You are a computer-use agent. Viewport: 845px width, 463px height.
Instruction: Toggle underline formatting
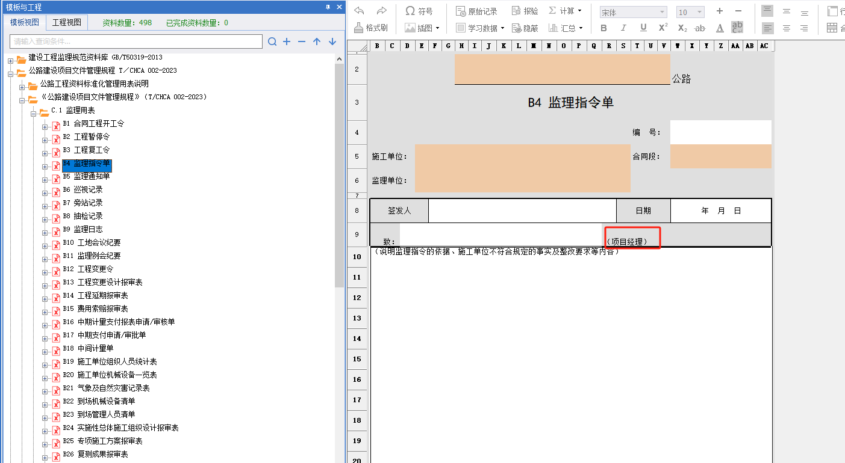(643, 28)
